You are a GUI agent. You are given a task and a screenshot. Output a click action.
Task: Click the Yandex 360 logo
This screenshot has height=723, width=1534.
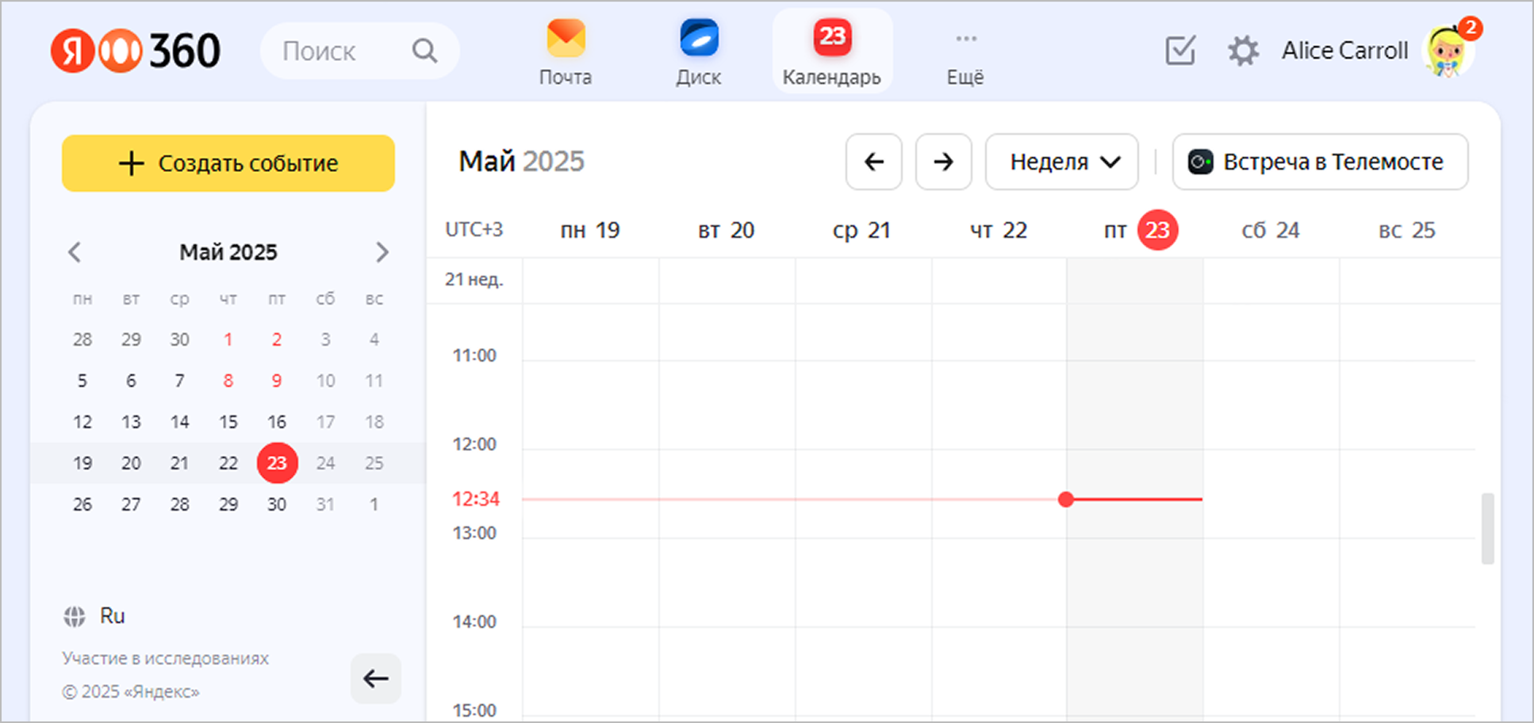pos(136,51)
